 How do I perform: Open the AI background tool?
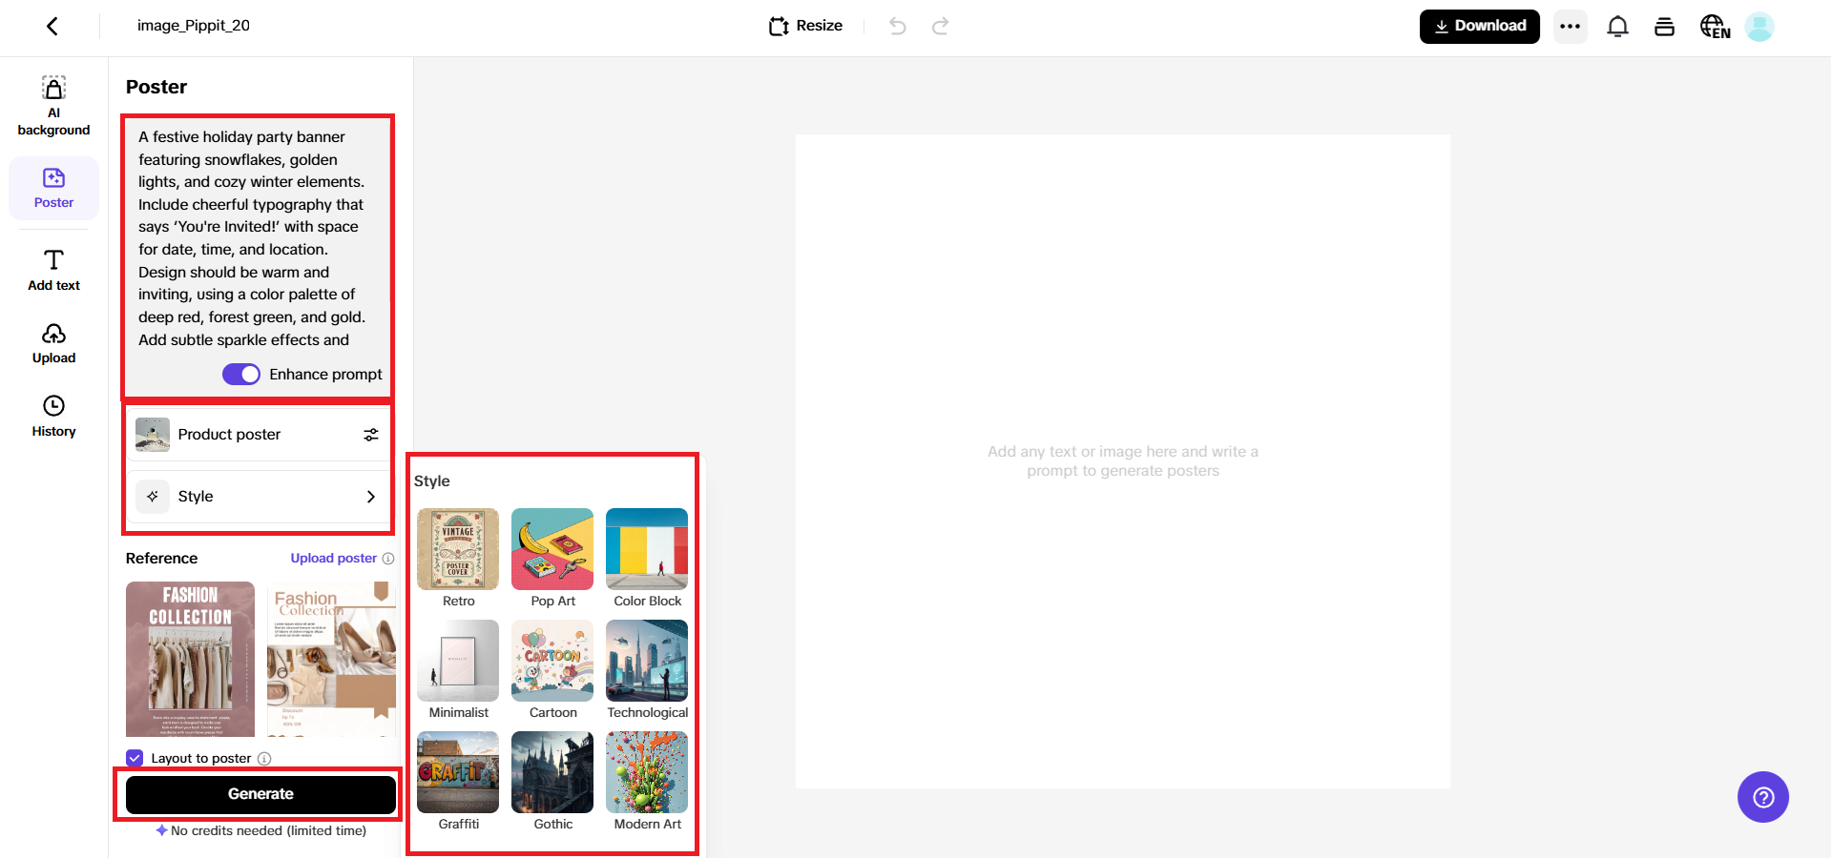tap(53, 106)
